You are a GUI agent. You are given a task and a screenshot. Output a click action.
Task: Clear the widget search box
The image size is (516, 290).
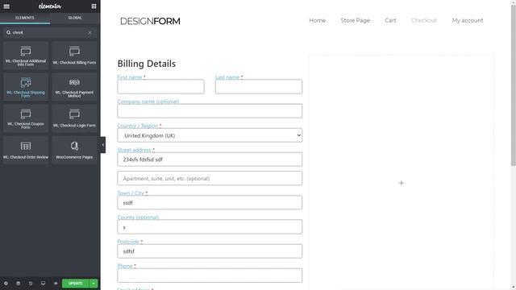pos(89,32)
